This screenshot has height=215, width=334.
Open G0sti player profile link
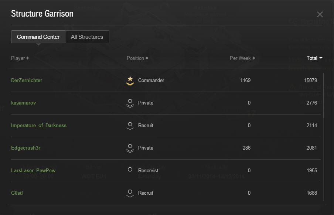tap(17, 193)
